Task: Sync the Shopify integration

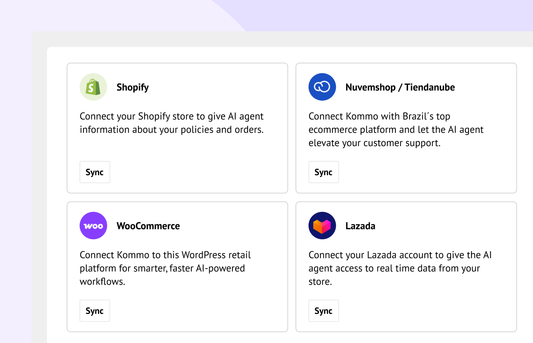Action: click(95, 172)
